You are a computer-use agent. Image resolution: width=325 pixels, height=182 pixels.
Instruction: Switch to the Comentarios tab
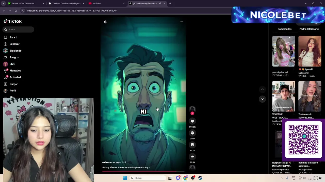click(x=284, y=29)
